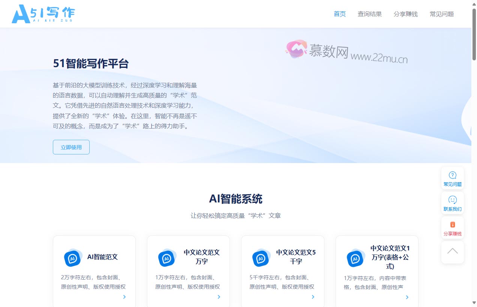Open the 分享赚钱 red envelope icon

[x=452, y=225]
